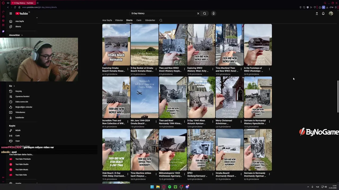Open options for EPIC! Stolberg/Germany short
Screen dimensions: 339x190
[213, 174]
